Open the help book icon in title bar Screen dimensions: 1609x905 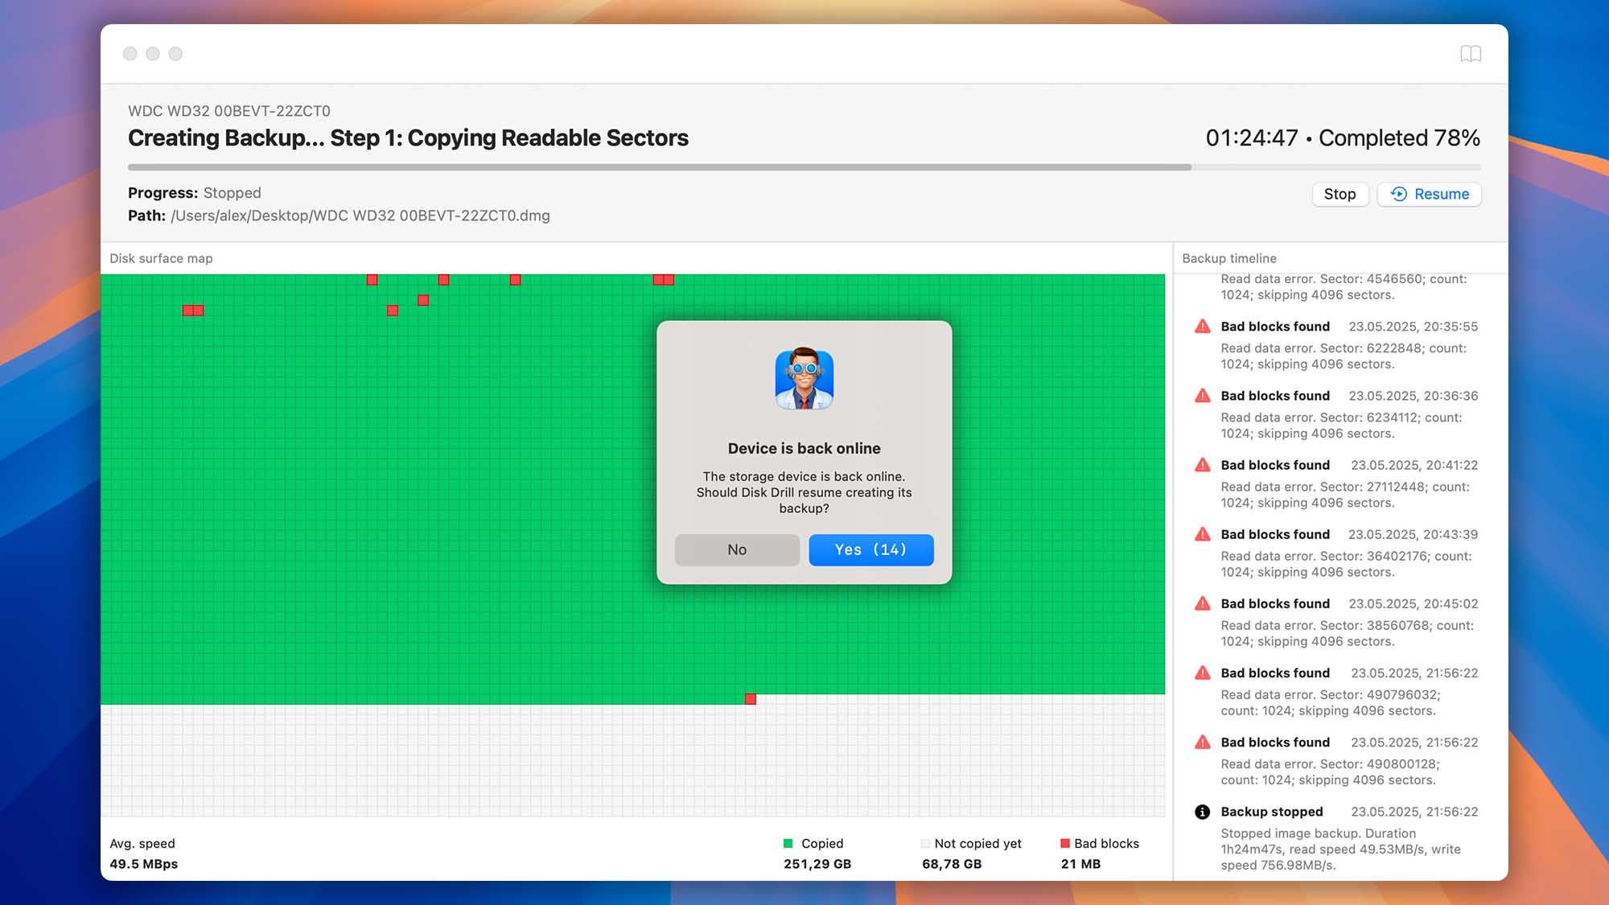tap(1471, 54)
